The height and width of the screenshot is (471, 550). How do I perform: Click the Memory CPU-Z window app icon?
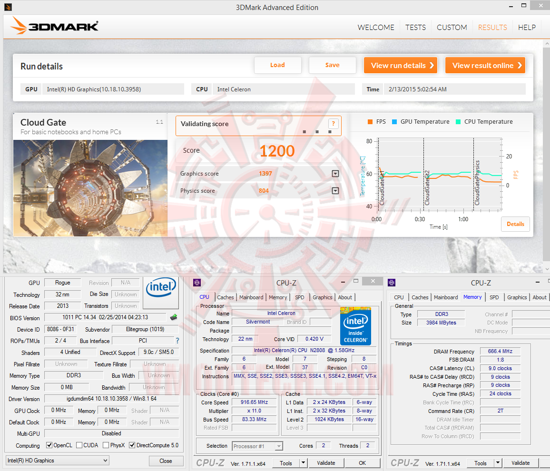coord(392,283)
